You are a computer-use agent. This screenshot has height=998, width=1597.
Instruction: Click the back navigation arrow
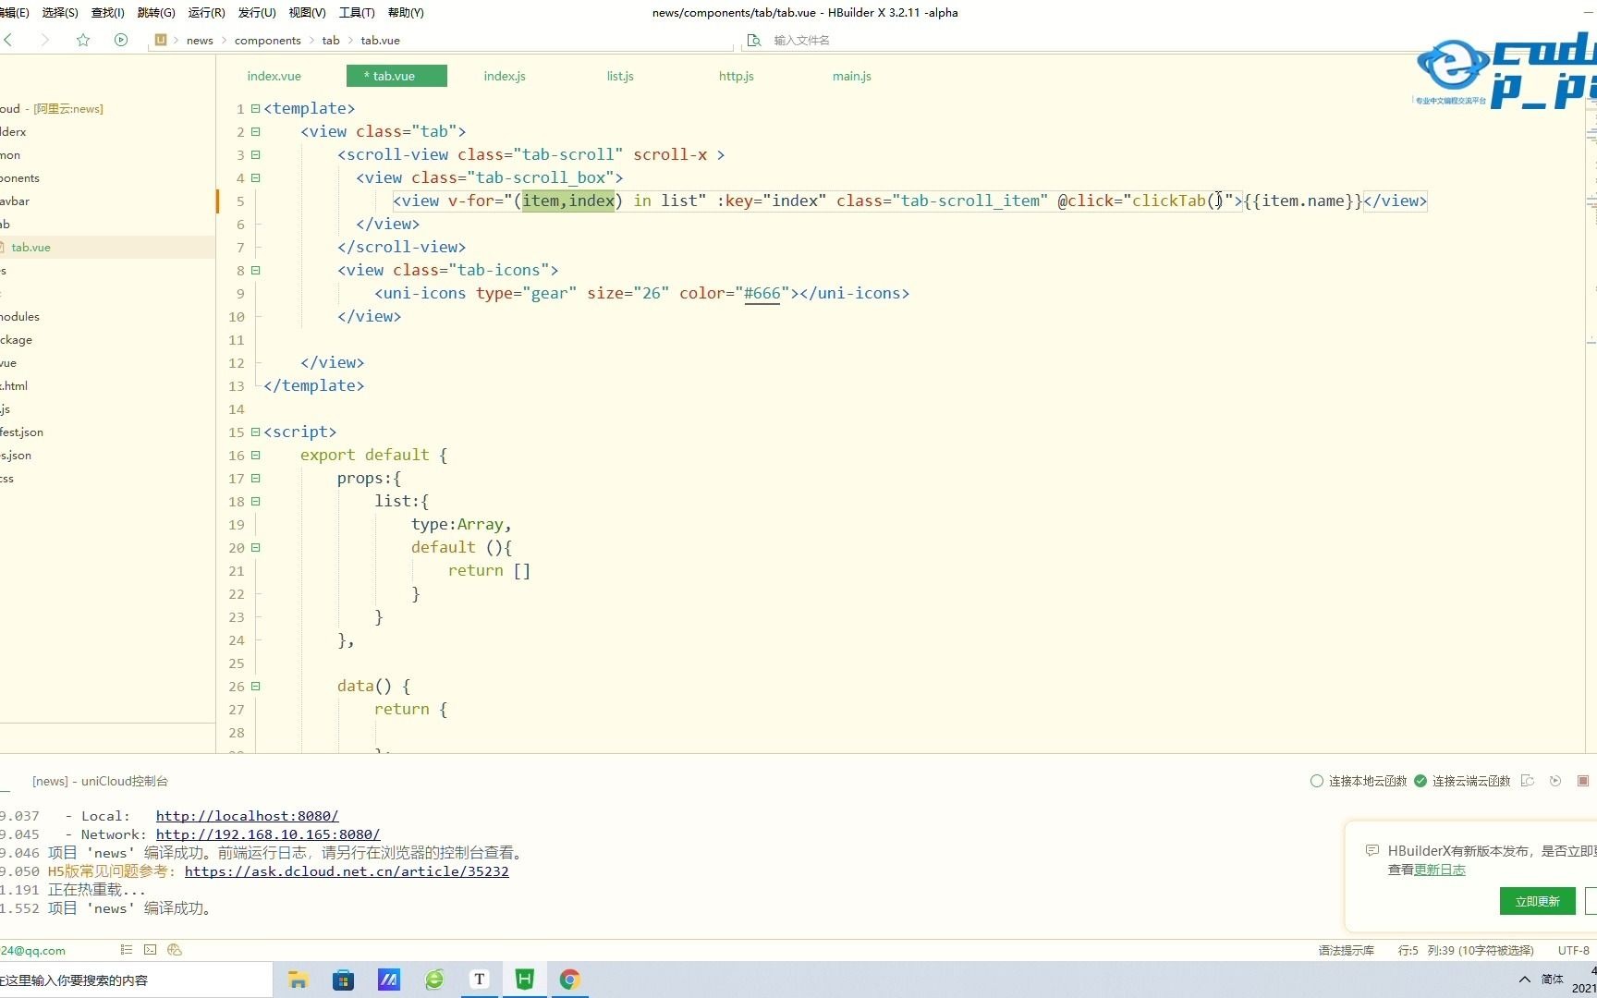(8, 40)
